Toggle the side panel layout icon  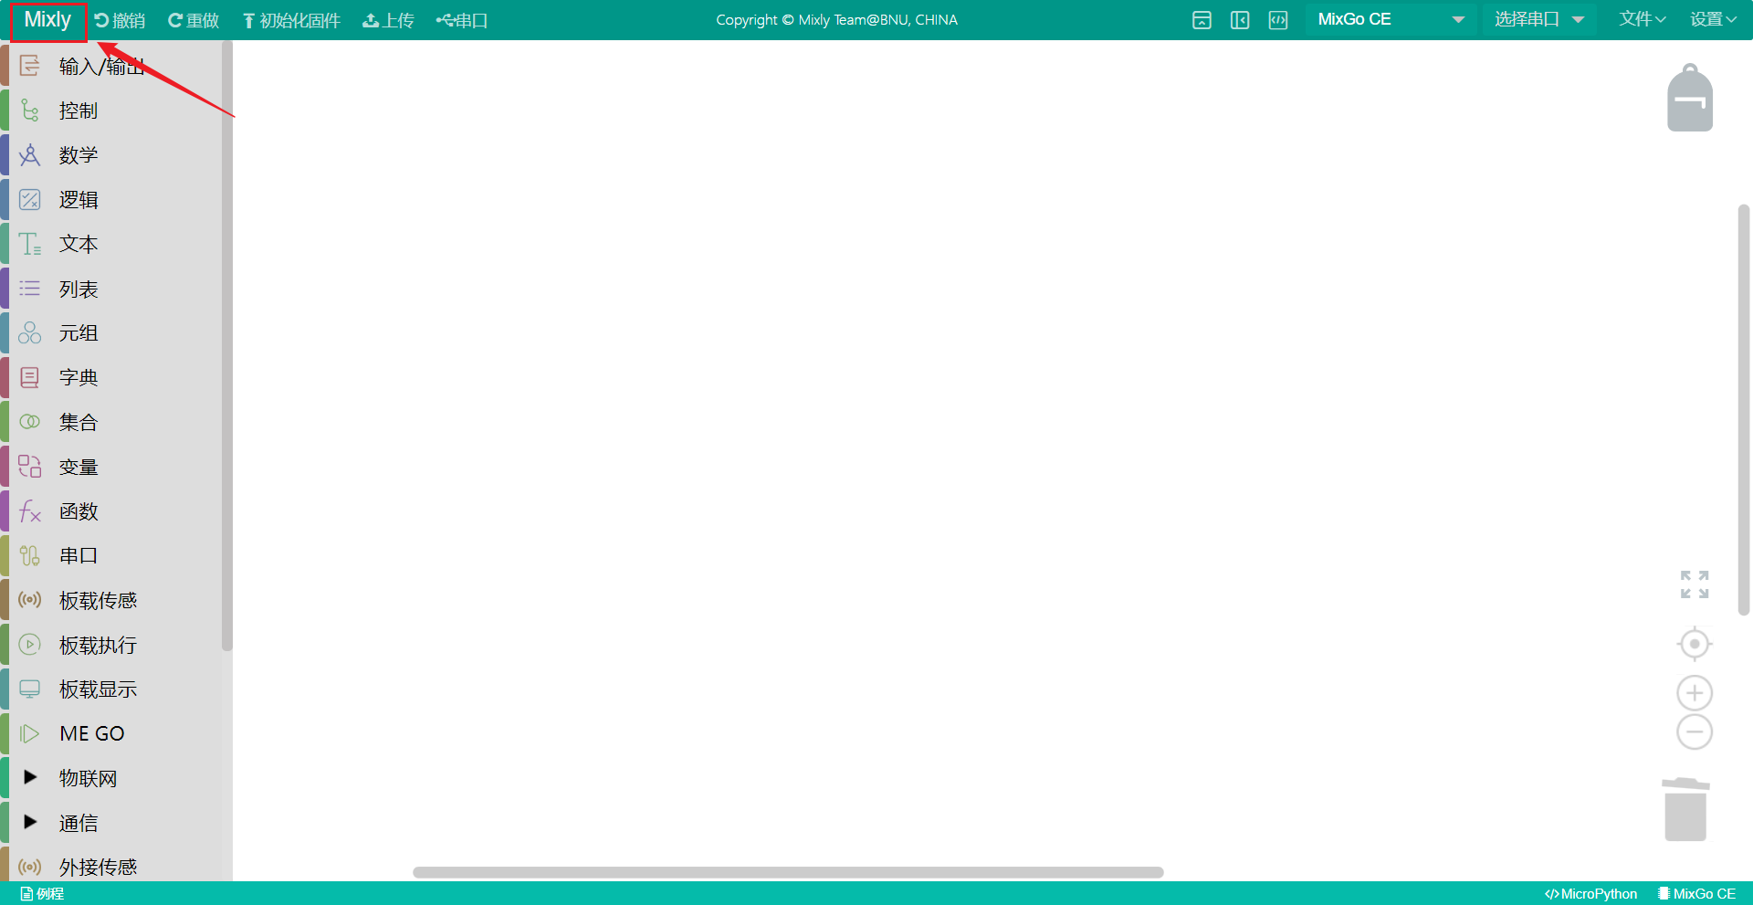click(x=1240, y=20)
